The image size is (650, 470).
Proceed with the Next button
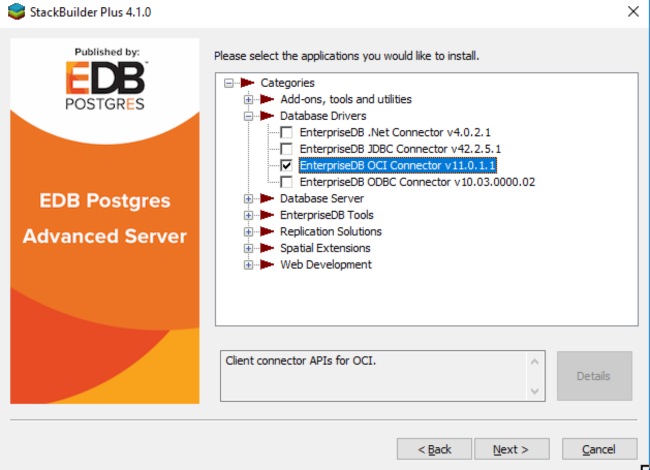click(x=512, y=449)
